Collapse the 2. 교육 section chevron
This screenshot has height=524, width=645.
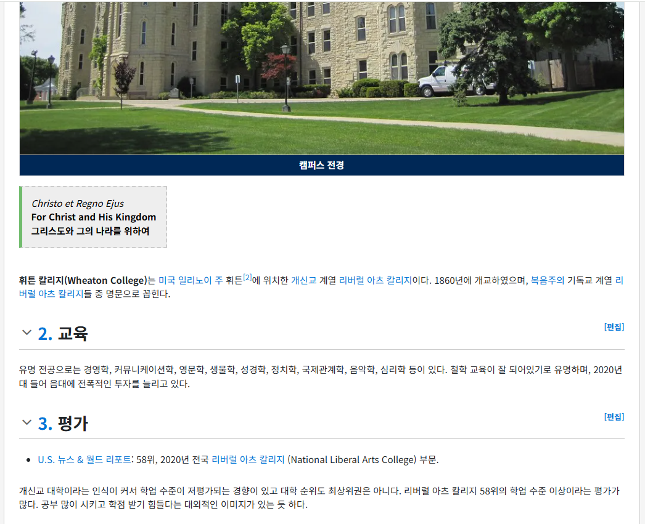click(x=27, y=333)
